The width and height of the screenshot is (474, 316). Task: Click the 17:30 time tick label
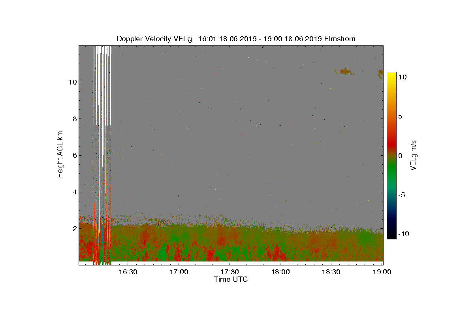[x=229, y=272]
